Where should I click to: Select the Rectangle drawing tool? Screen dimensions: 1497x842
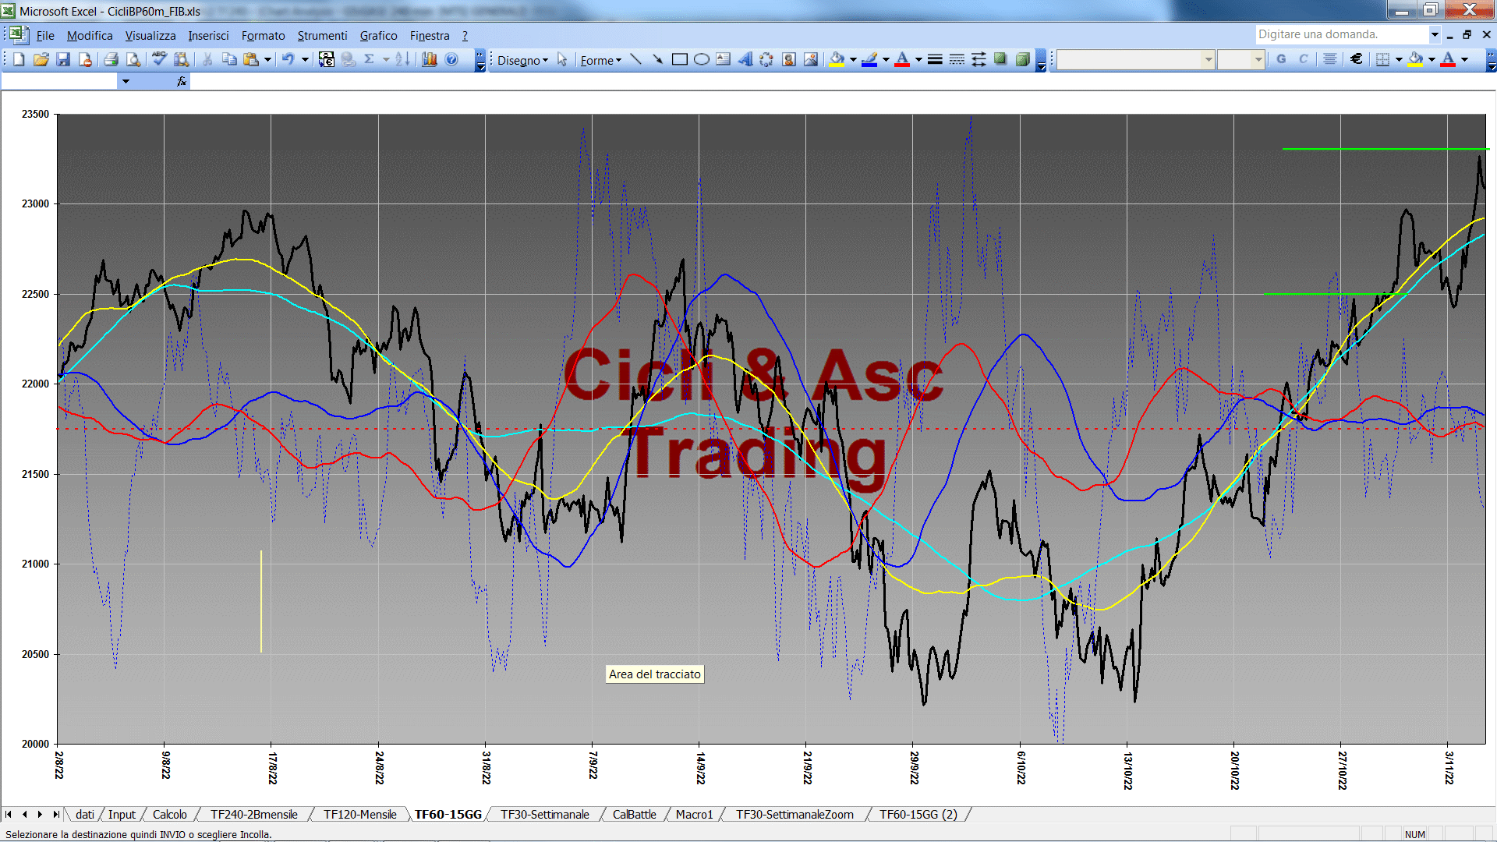(x=679, y=60)
